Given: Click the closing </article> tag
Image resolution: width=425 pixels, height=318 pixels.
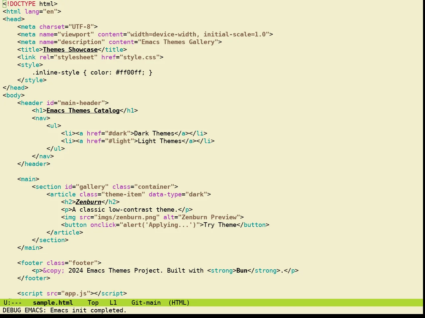Looking at the screenshot, I should 65,233.
